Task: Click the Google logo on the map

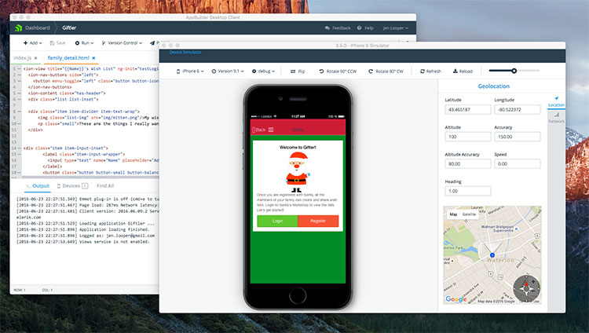Action: coord(456,299)
